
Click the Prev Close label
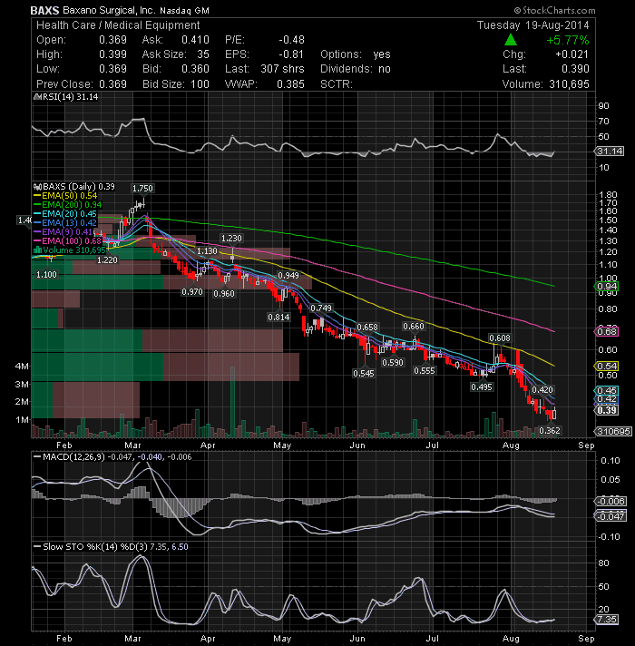pos(64,84)
